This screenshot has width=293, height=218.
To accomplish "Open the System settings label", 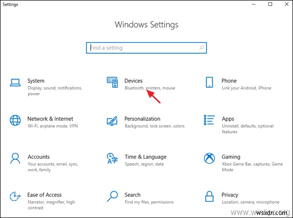I will click(36, 81).
